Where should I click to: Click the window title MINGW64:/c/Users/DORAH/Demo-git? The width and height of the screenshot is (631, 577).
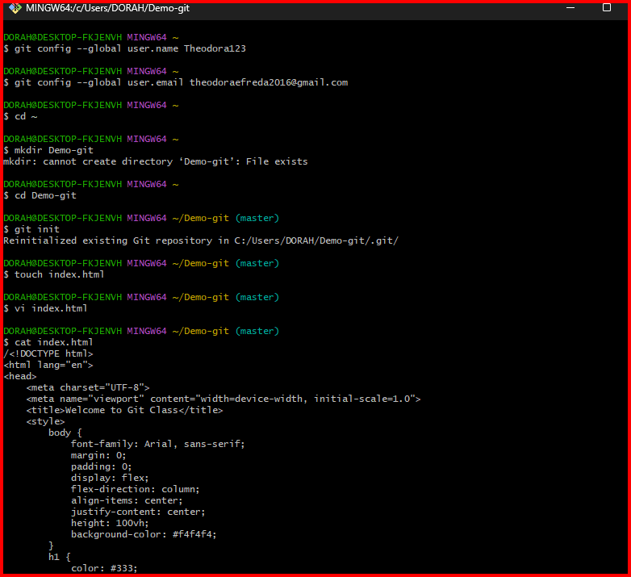(107, 8)
